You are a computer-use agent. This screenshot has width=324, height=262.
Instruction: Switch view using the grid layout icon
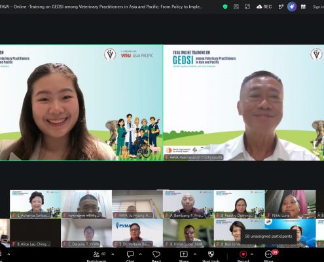click(303, 7)
